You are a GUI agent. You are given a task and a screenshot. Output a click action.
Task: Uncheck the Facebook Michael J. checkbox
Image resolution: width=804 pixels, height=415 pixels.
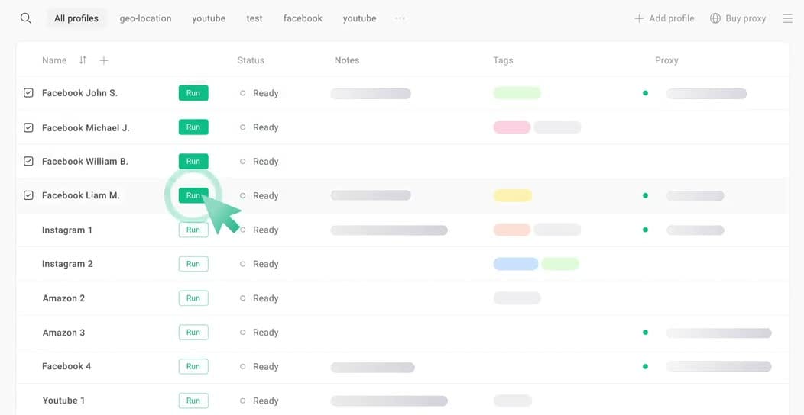click(29, 127)
